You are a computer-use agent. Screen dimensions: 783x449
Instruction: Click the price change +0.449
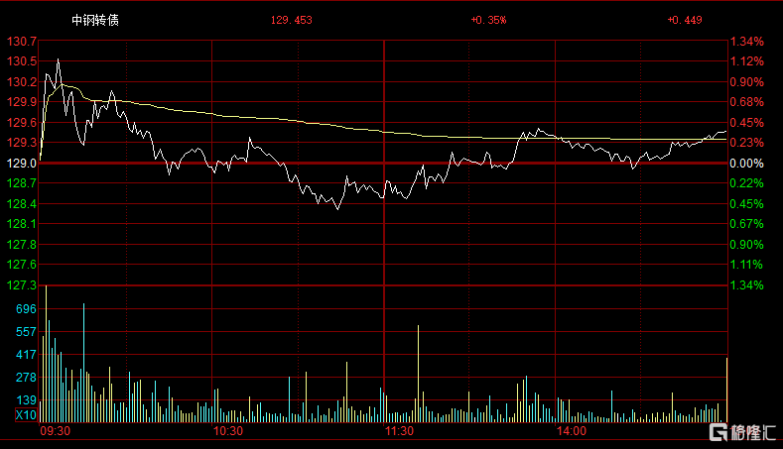pyautogui.click(x=685, y=20)
